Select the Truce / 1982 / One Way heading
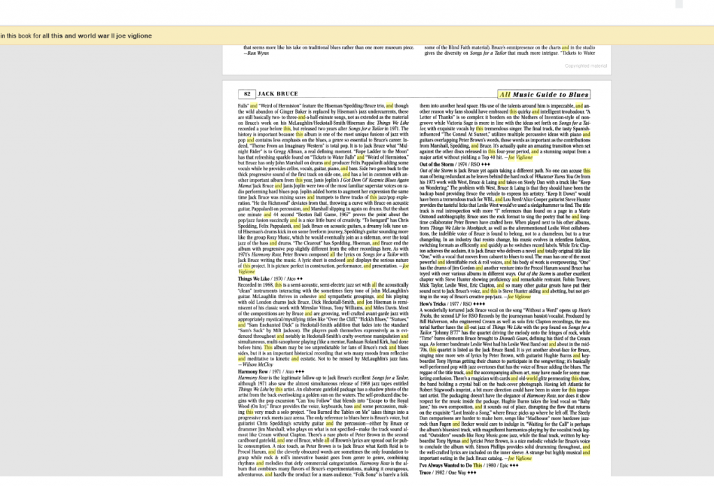Screen dimensions: 714x487 click(448, 472)
